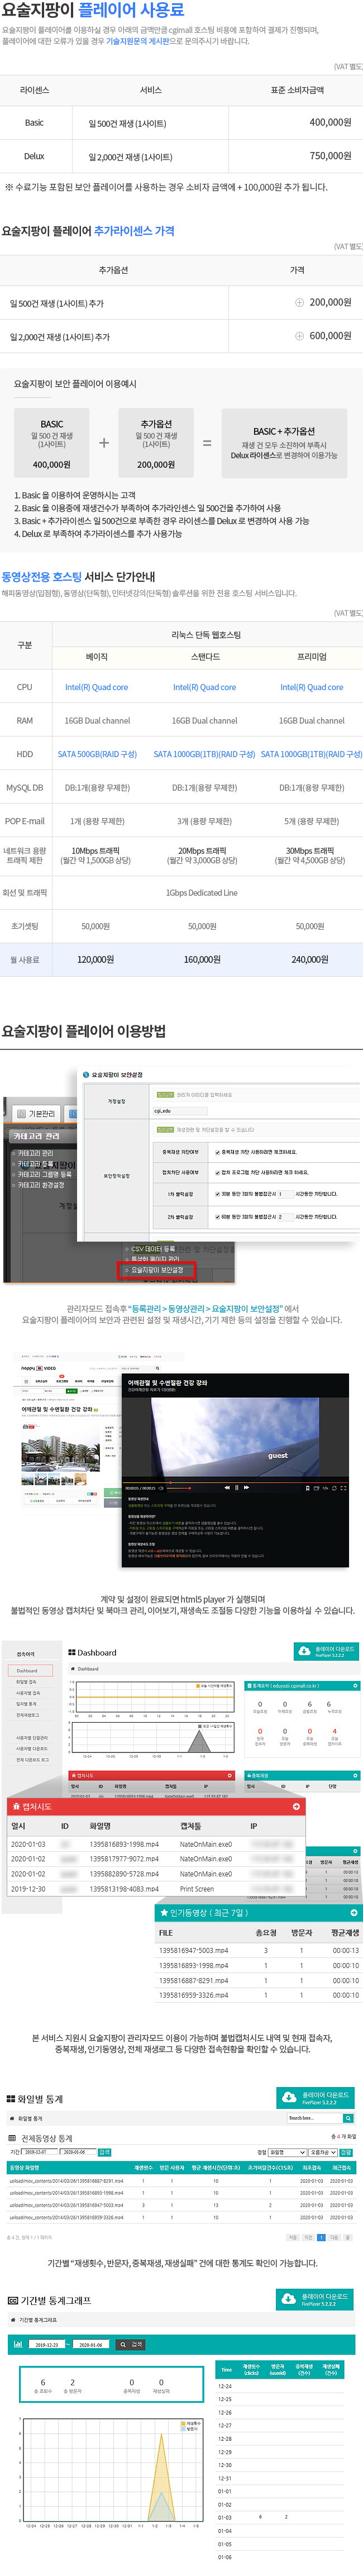Click the plus icon beside 200,000원
The height and width of the screenshot is (2576, 363).
(299, 302)
